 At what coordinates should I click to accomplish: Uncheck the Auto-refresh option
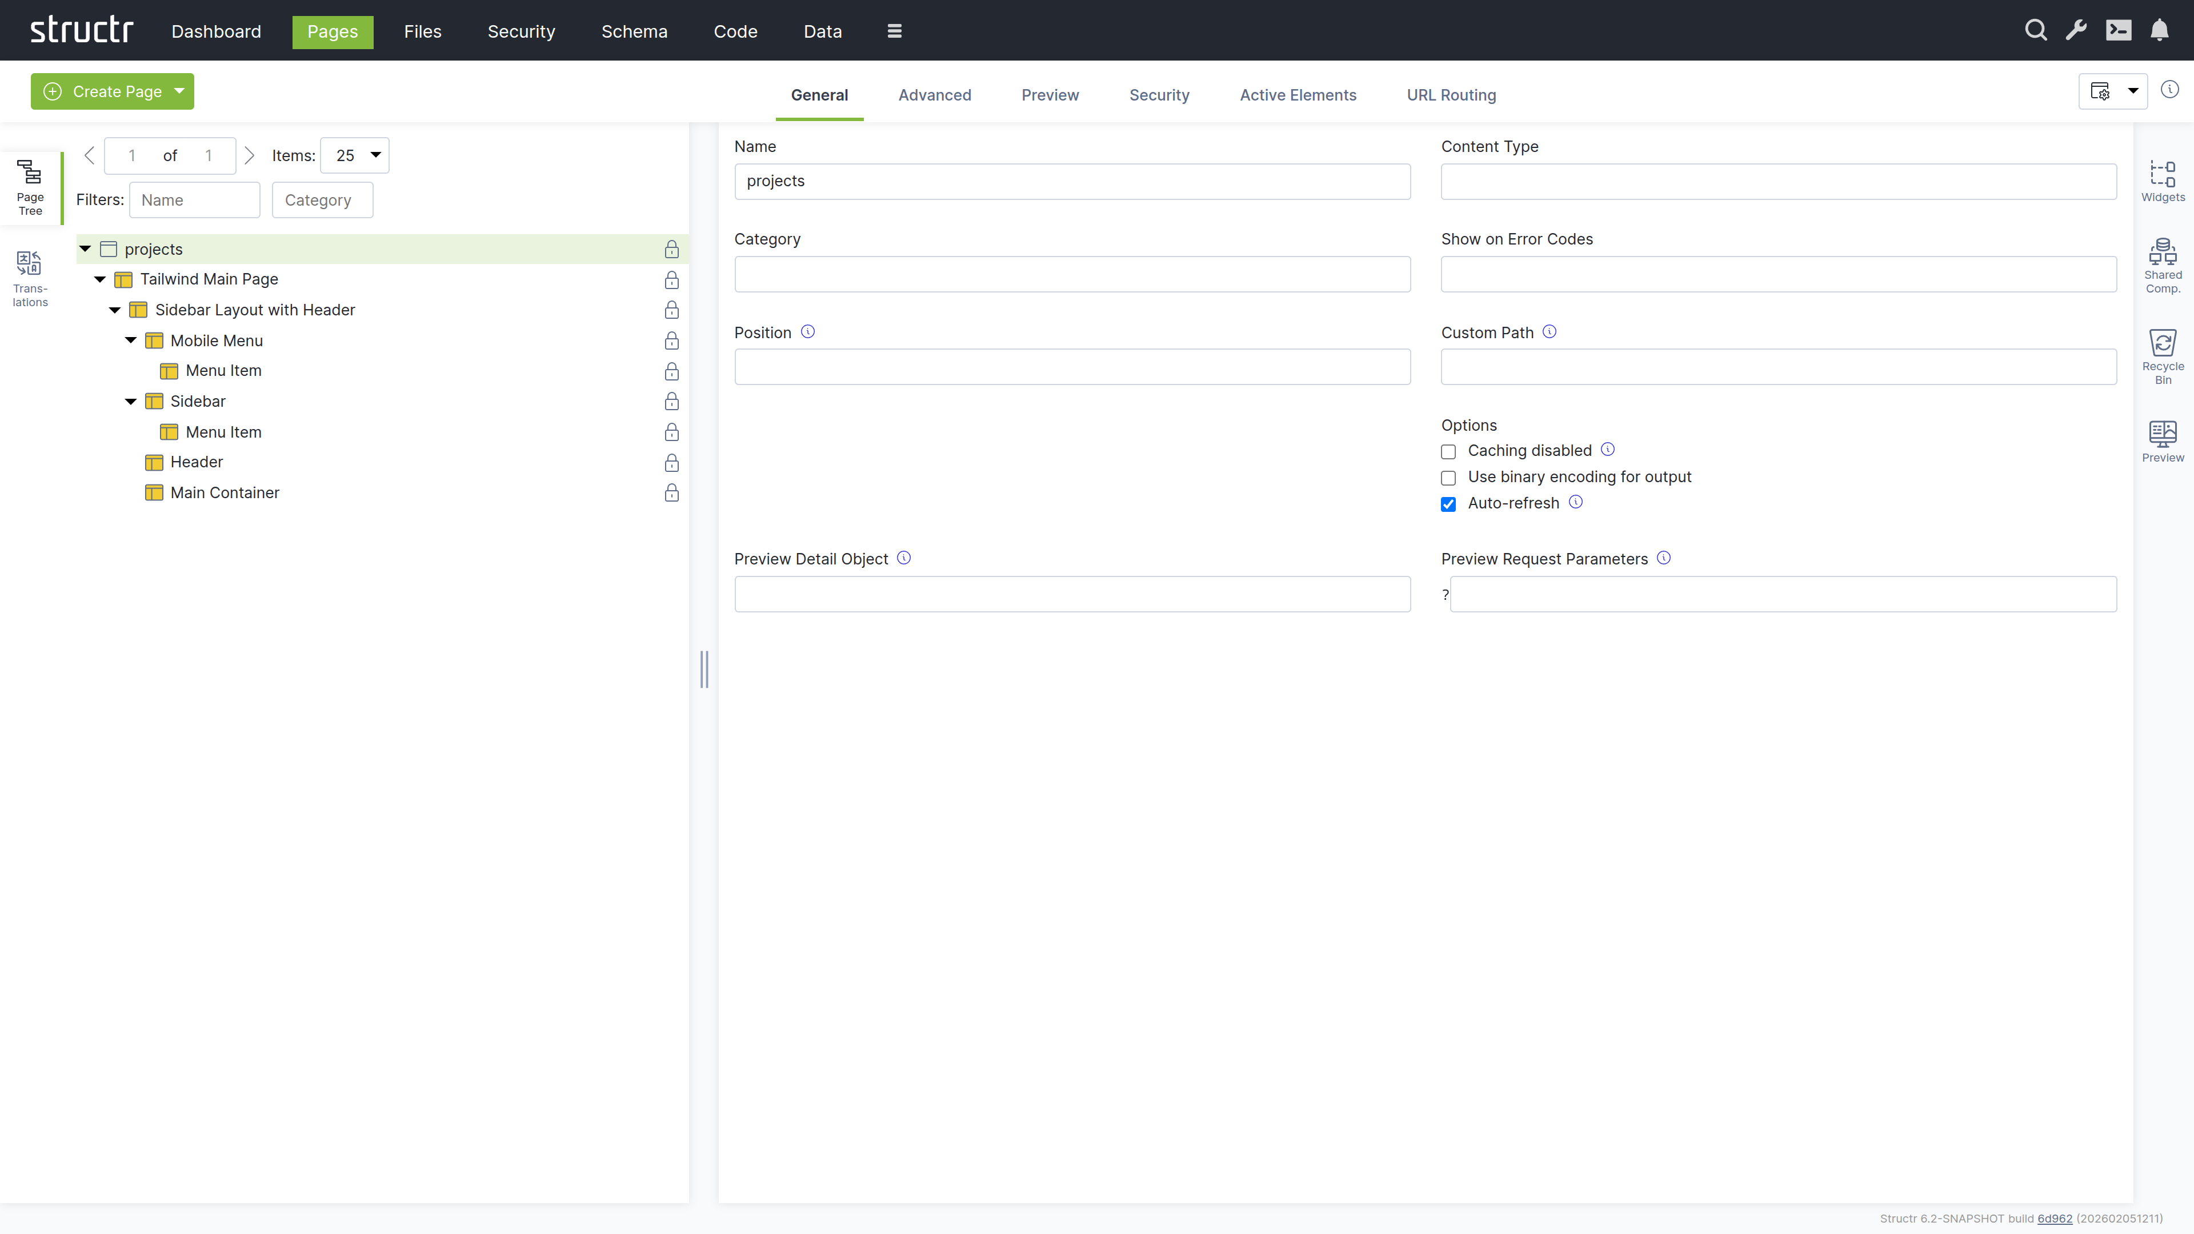coord(1448,504)
